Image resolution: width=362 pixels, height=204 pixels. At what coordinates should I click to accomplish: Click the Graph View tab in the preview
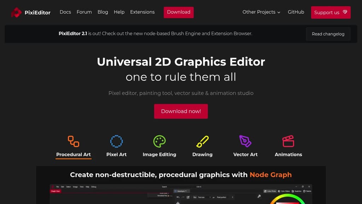click(x=56, y=191)
